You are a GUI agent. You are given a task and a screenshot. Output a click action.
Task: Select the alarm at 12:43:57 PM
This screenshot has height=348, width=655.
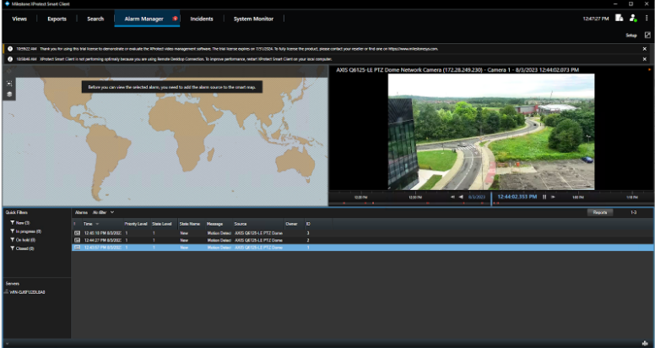tap(362, 247)
